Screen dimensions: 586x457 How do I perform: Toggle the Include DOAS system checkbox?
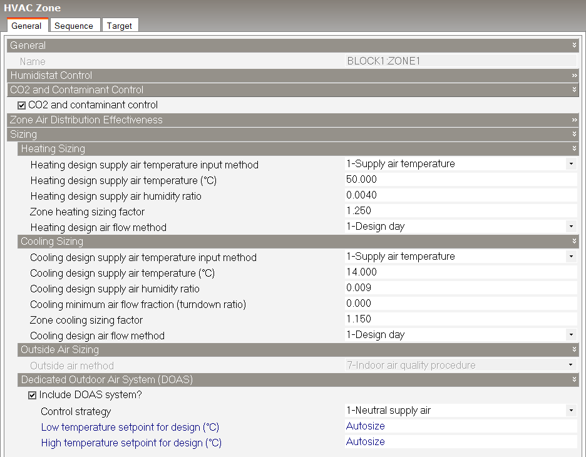click(x=33, y=395)
